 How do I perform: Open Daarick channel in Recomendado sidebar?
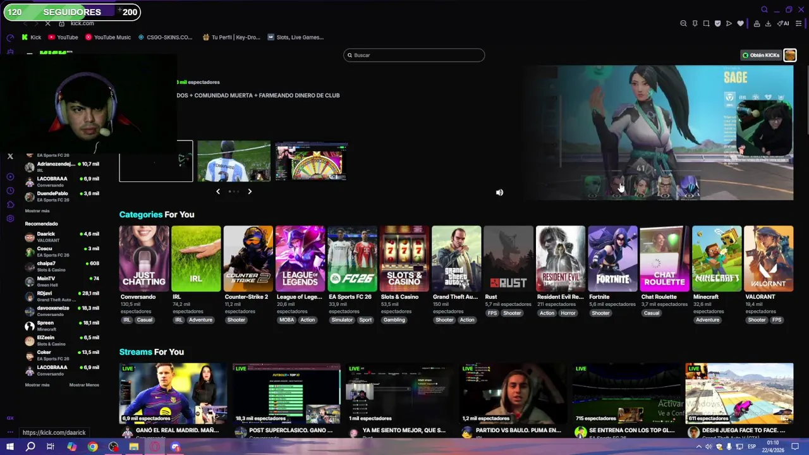point(62,237)
